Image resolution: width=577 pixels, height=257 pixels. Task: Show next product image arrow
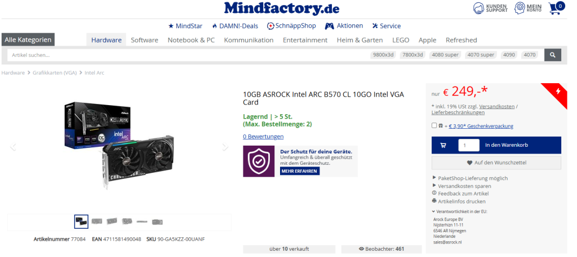click(225, 147)
